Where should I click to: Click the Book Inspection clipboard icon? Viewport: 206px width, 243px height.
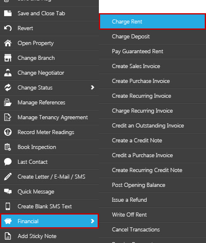(8, 147)
